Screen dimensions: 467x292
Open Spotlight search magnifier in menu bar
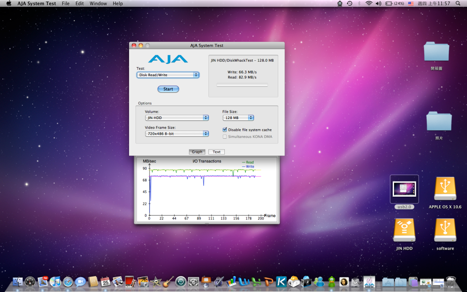[458, 4]
